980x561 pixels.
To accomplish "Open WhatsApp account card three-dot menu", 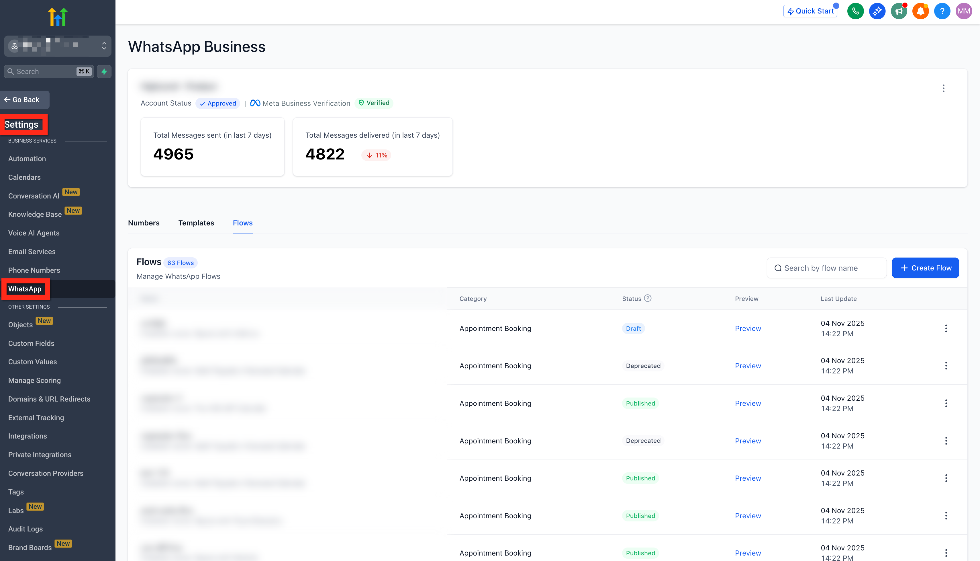I will 943,88.
